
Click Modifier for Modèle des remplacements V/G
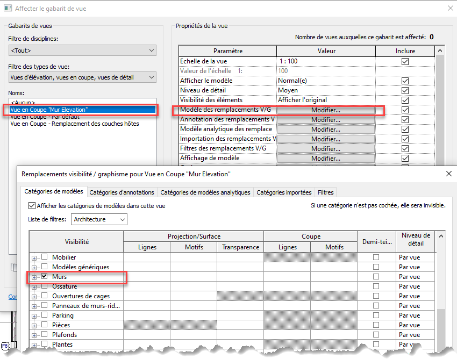326,110
